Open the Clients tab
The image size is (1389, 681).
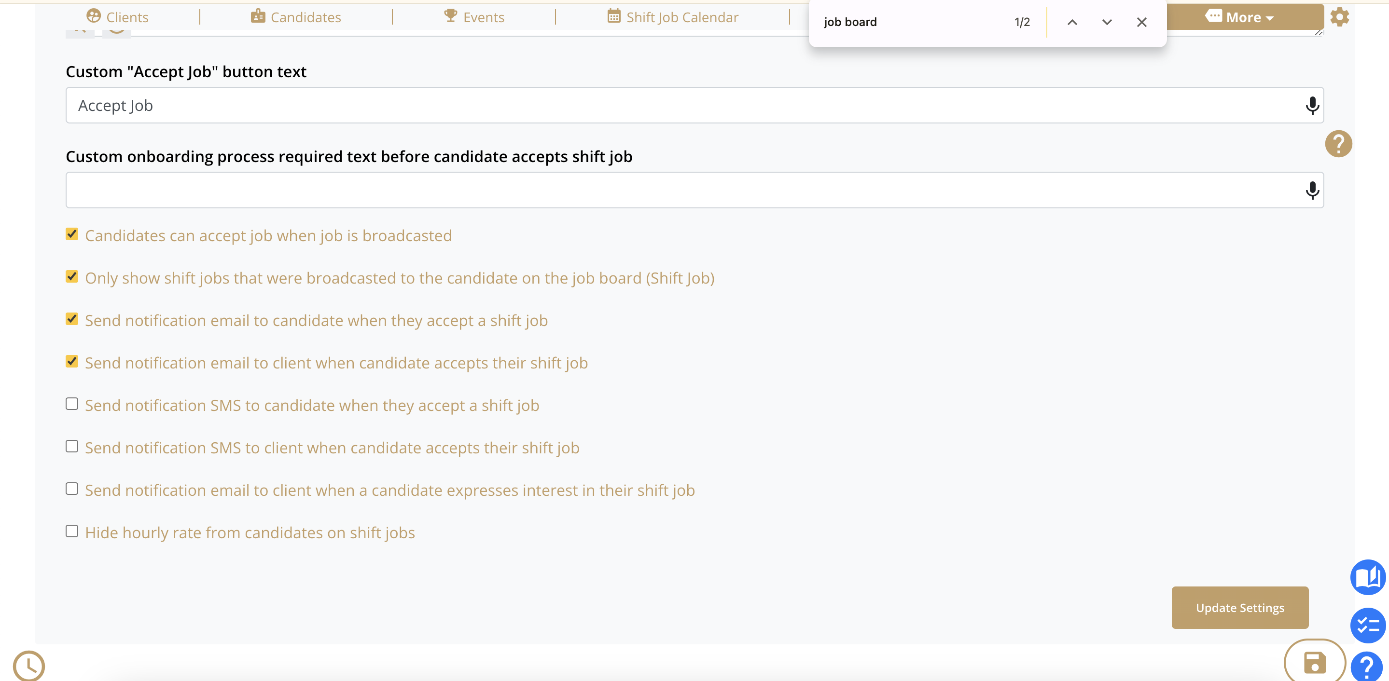pyautogui.click(x=118, y=17)
